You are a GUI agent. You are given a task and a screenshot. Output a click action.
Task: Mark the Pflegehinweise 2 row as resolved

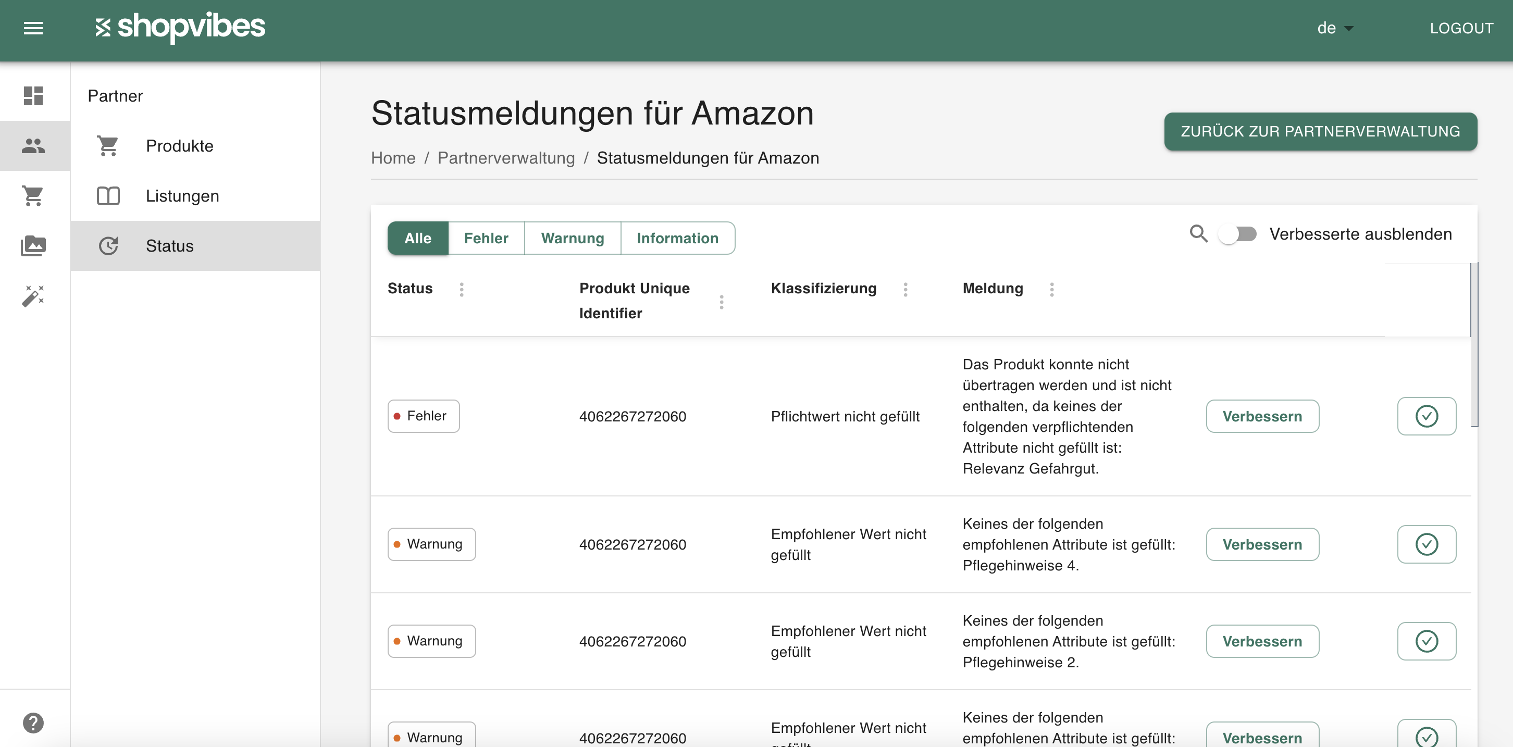click(1427, 641)
